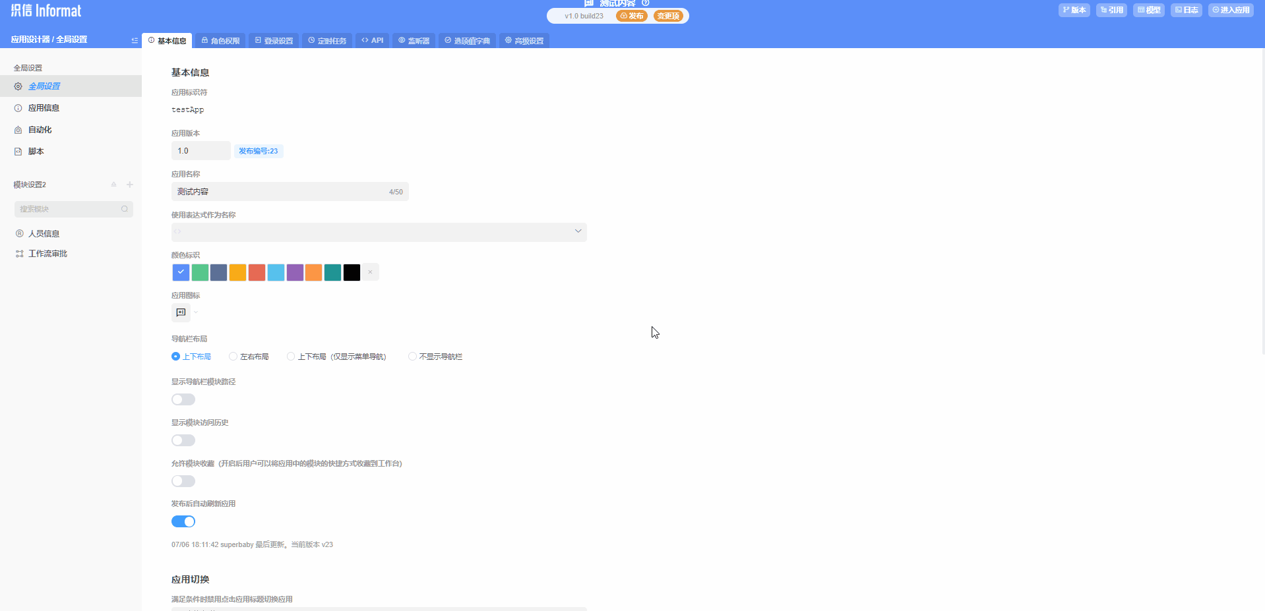点击「变更项」按钮

668,15
